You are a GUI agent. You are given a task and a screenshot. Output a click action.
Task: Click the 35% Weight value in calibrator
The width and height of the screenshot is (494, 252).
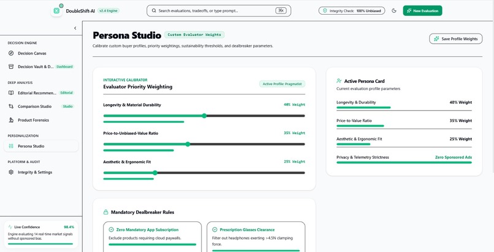294,133
